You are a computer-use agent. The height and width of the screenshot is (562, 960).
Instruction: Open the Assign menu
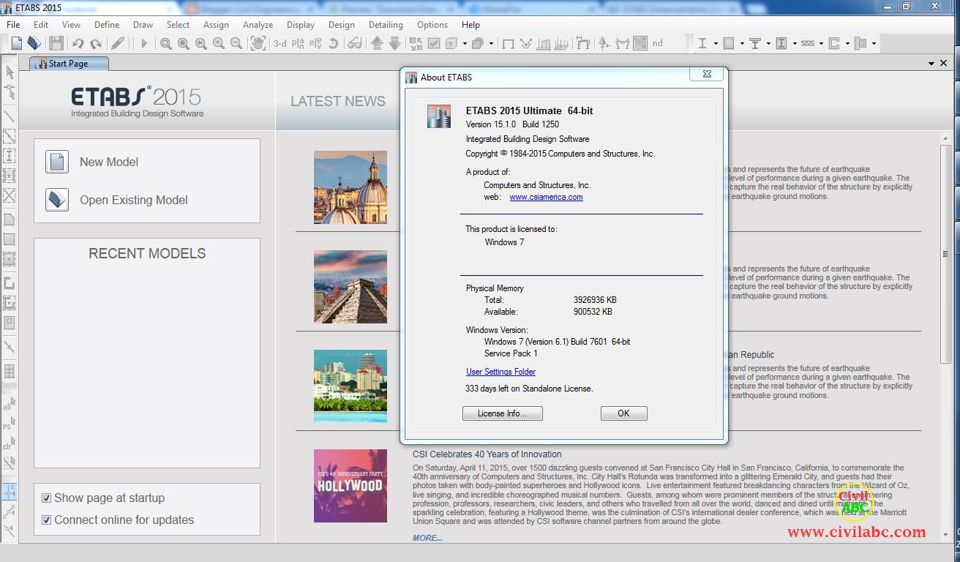point(216,24)
